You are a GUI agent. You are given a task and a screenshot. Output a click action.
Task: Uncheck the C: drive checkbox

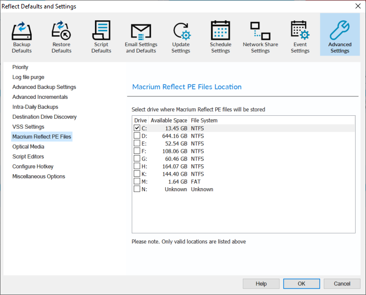click(x=137, y=128)
